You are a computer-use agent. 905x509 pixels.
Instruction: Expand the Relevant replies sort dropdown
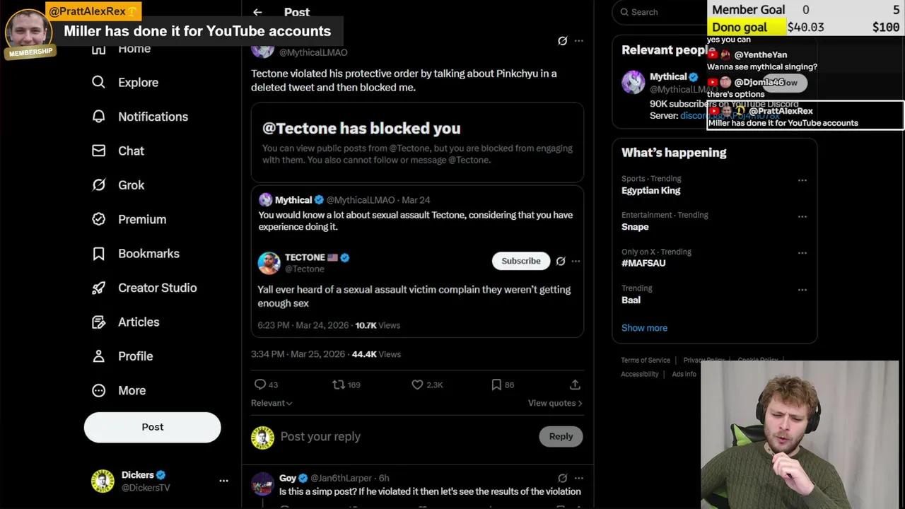tap(271, 403)
